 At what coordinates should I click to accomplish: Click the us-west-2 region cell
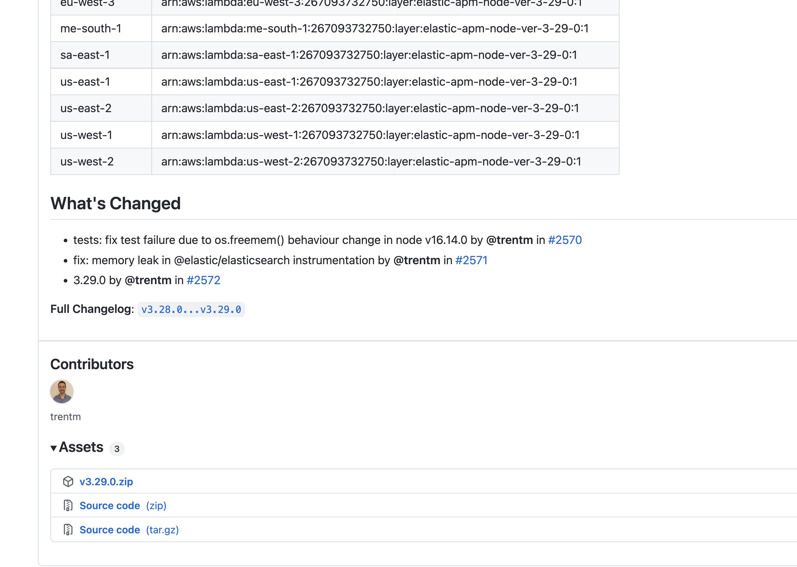coord(87,162)
